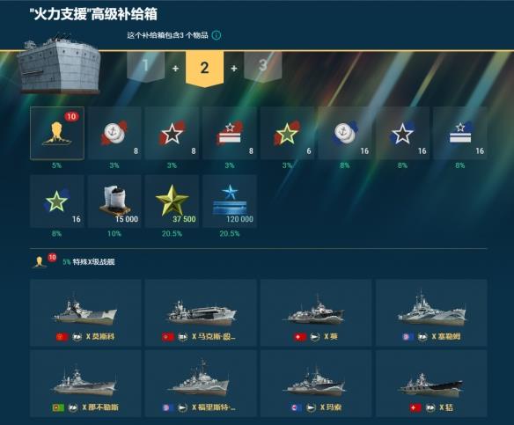Viewport: 514px width, 425px height.
Task: Open the first Soviet tier X ship card
Action: click(x=85, y=312)
